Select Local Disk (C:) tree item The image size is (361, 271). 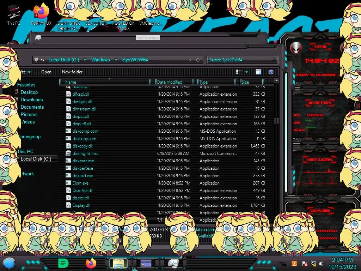pyautogui.click(x=36, y=159)
